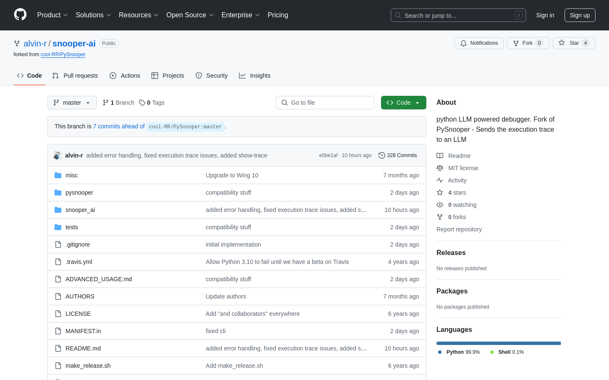Click the Shell 0.1% language entry
Screen dimensions: 609x380
click(507, 352)
